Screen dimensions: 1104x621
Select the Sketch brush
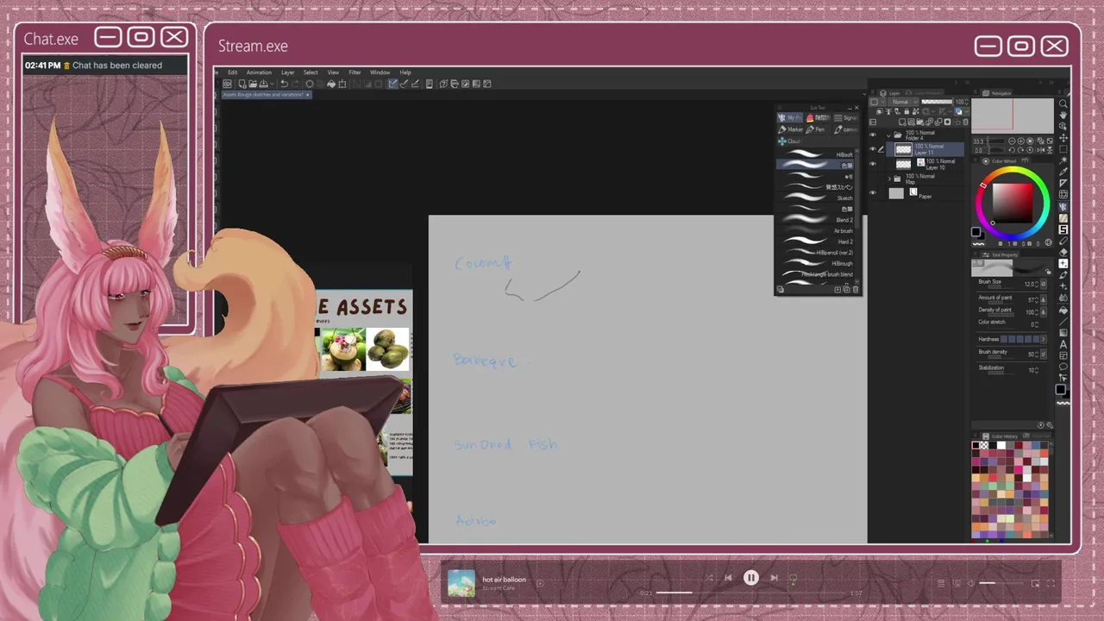816,198
